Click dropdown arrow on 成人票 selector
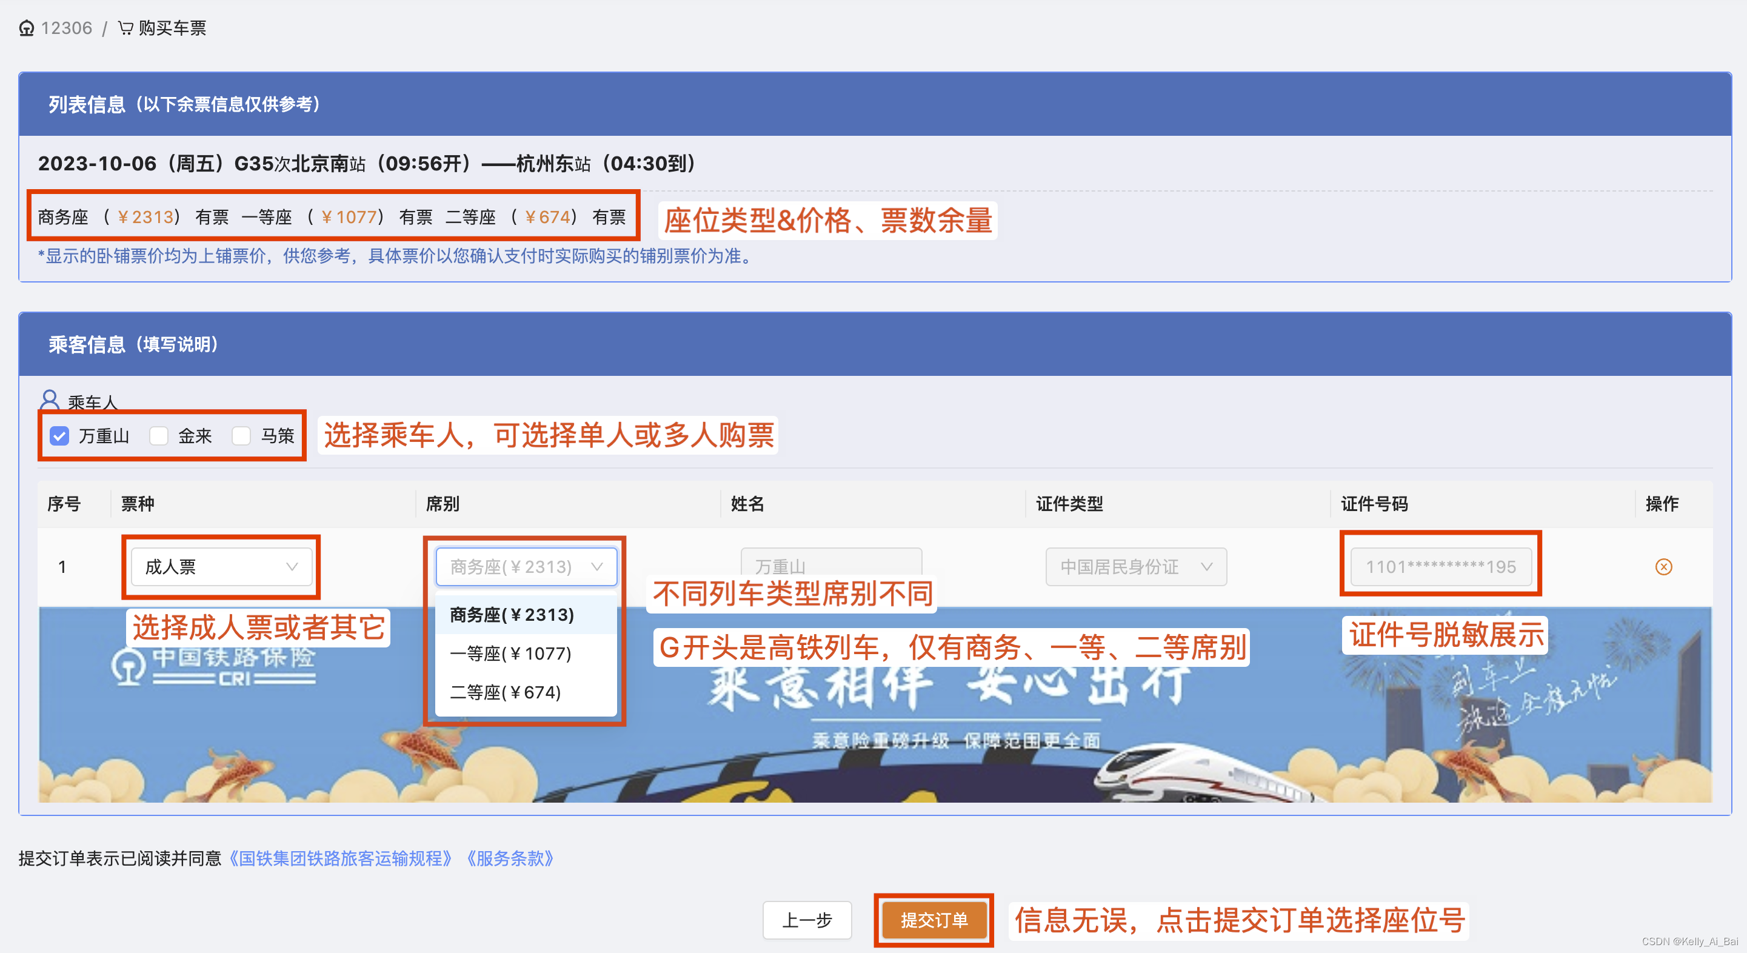 (x=293, y=567)
